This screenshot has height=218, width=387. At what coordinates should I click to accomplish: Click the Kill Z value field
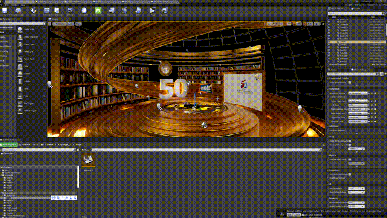pos(356,149)
